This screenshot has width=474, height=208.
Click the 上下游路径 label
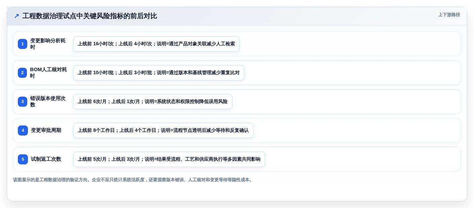point(449,15)
